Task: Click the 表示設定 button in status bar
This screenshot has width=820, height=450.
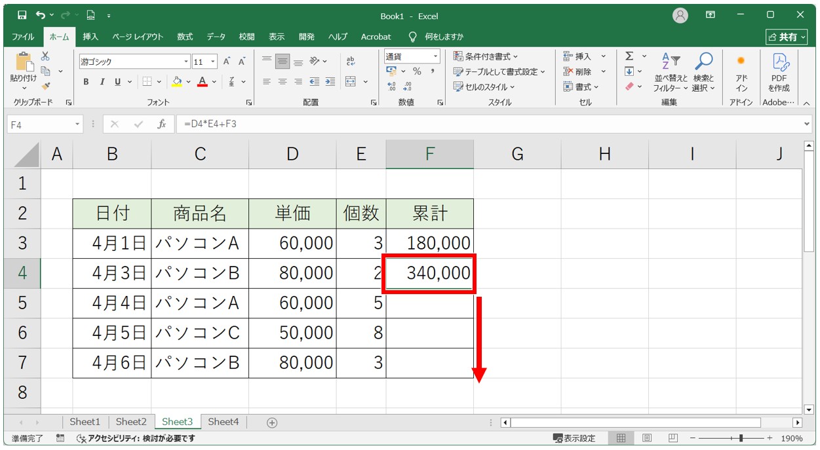Action: (574, 438)
